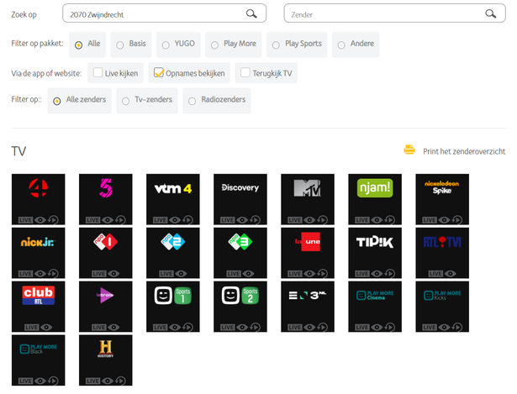Uncheck the Opnames bekijken checkbox
The width and height of the screenshot is (517, 394).
pyautogui.click(x=158, y=73)
